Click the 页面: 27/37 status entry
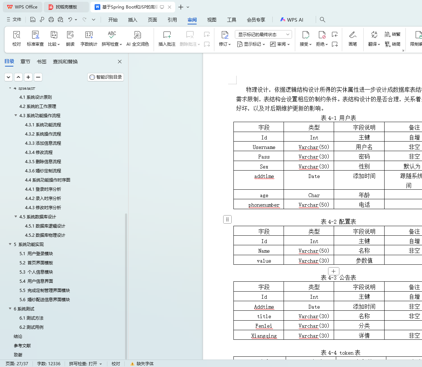The height and width of the screenshot is (367, 422). (x=17, y=363)
